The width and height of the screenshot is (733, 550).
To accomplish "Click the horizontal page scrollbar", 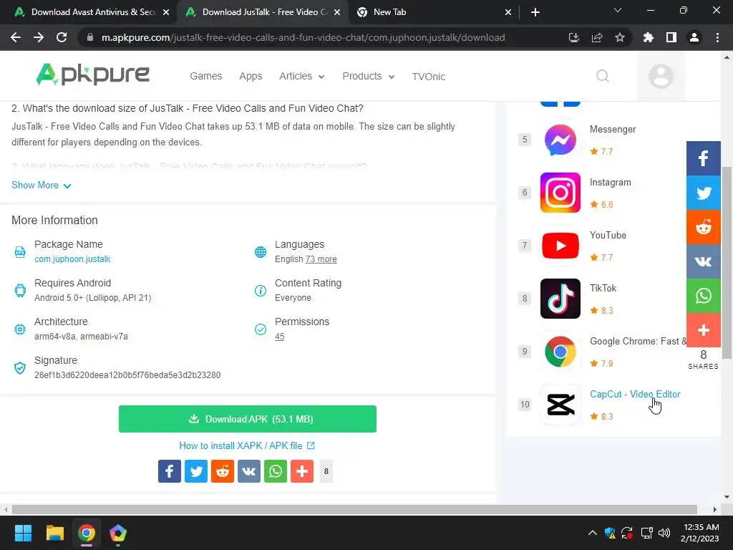I will (354, 509).
